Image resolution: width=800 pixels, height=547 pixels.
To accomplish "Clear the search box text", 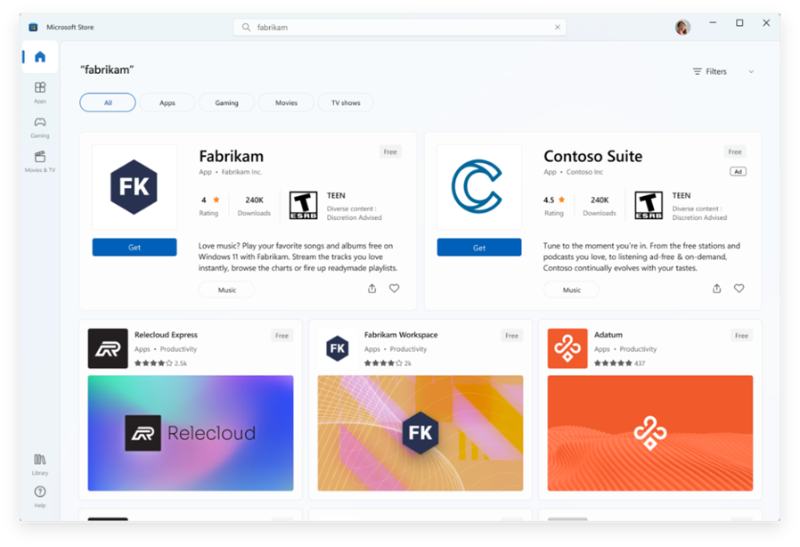I will pos(557,27).
